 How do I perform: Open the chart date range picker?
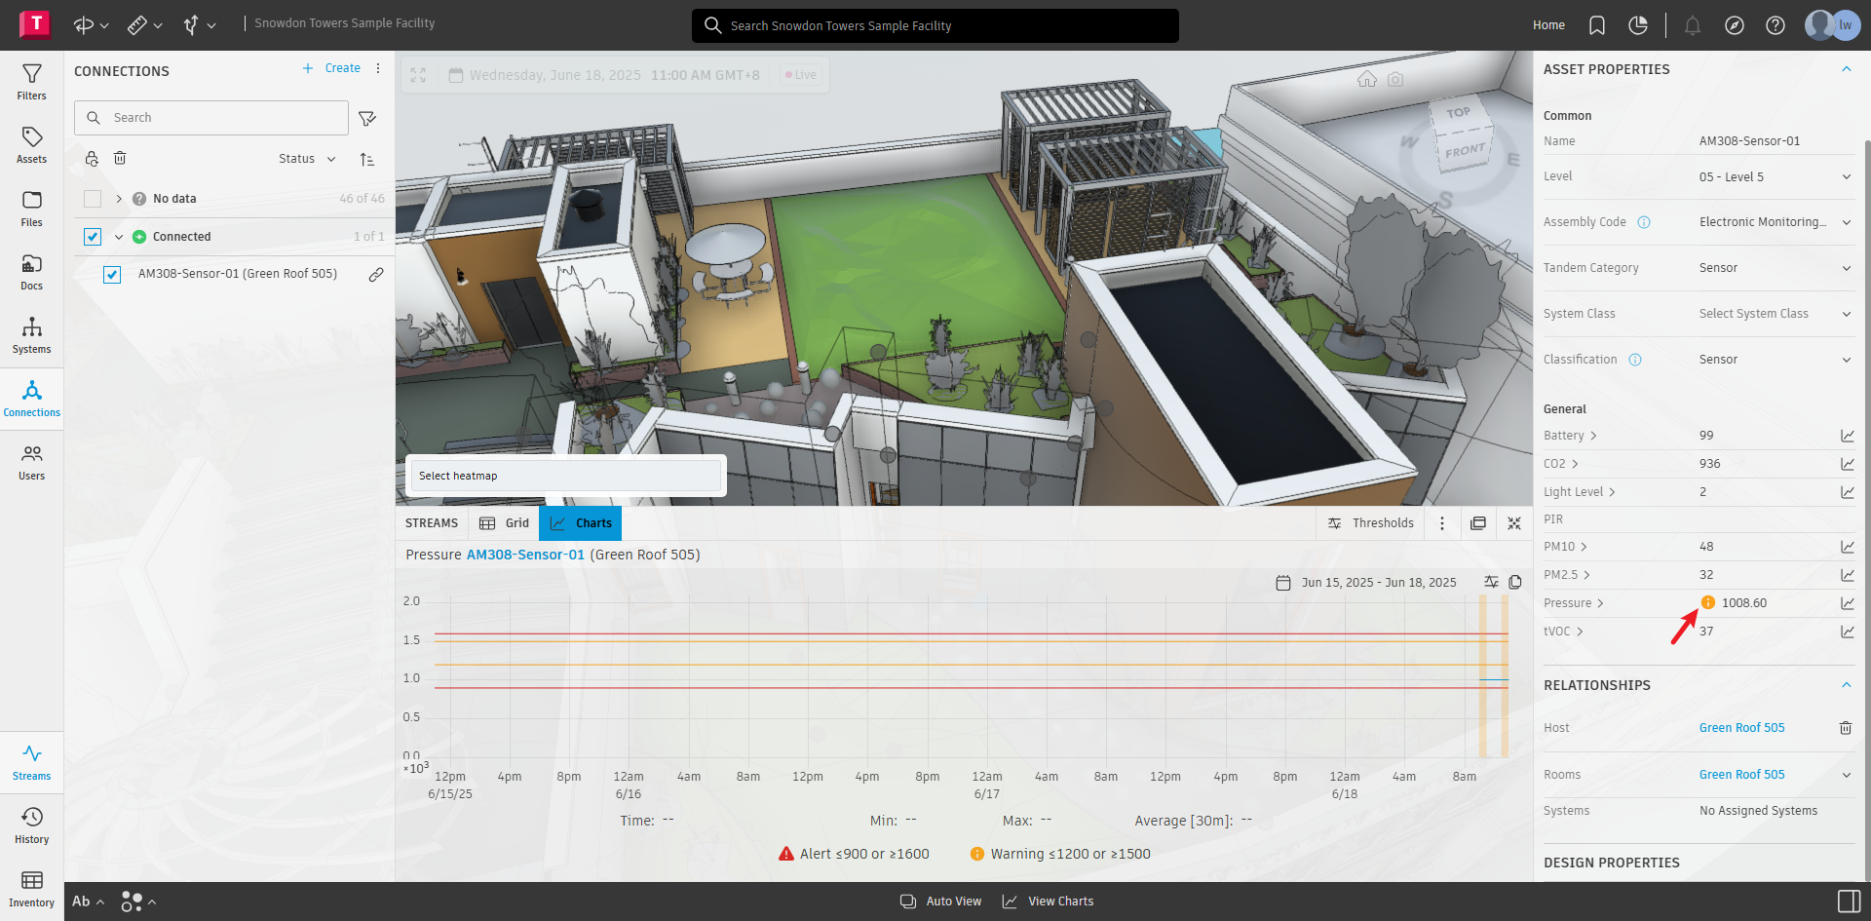pos(1366,583)
